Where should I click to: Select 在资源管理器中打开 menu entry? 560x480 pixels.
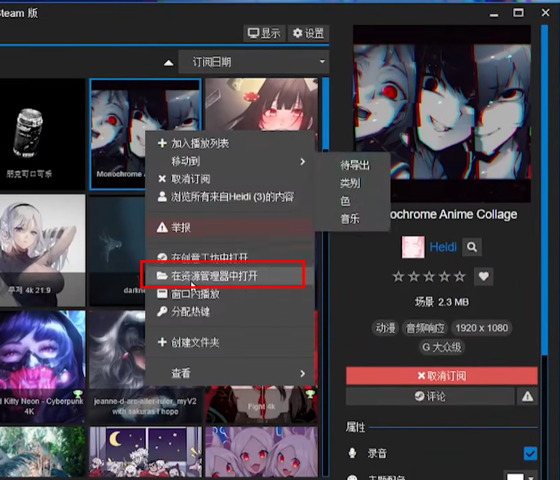(223, 276)
